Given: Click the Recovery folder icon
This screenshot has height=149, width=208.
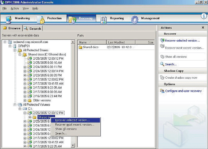Looking at the screenshot, I should click(72, 20).
